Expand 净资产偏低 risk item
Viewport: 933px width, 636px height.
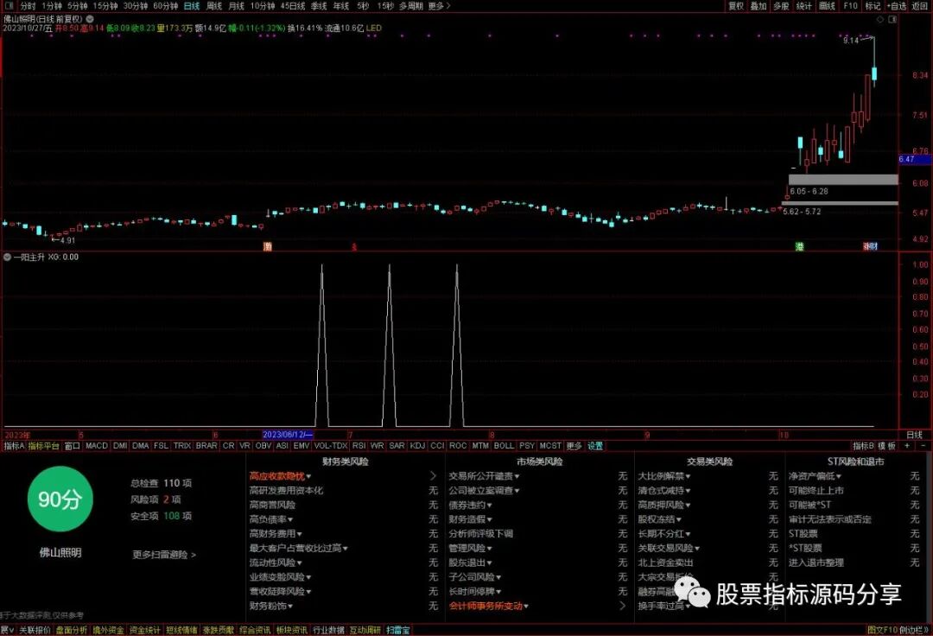(816, 476)
